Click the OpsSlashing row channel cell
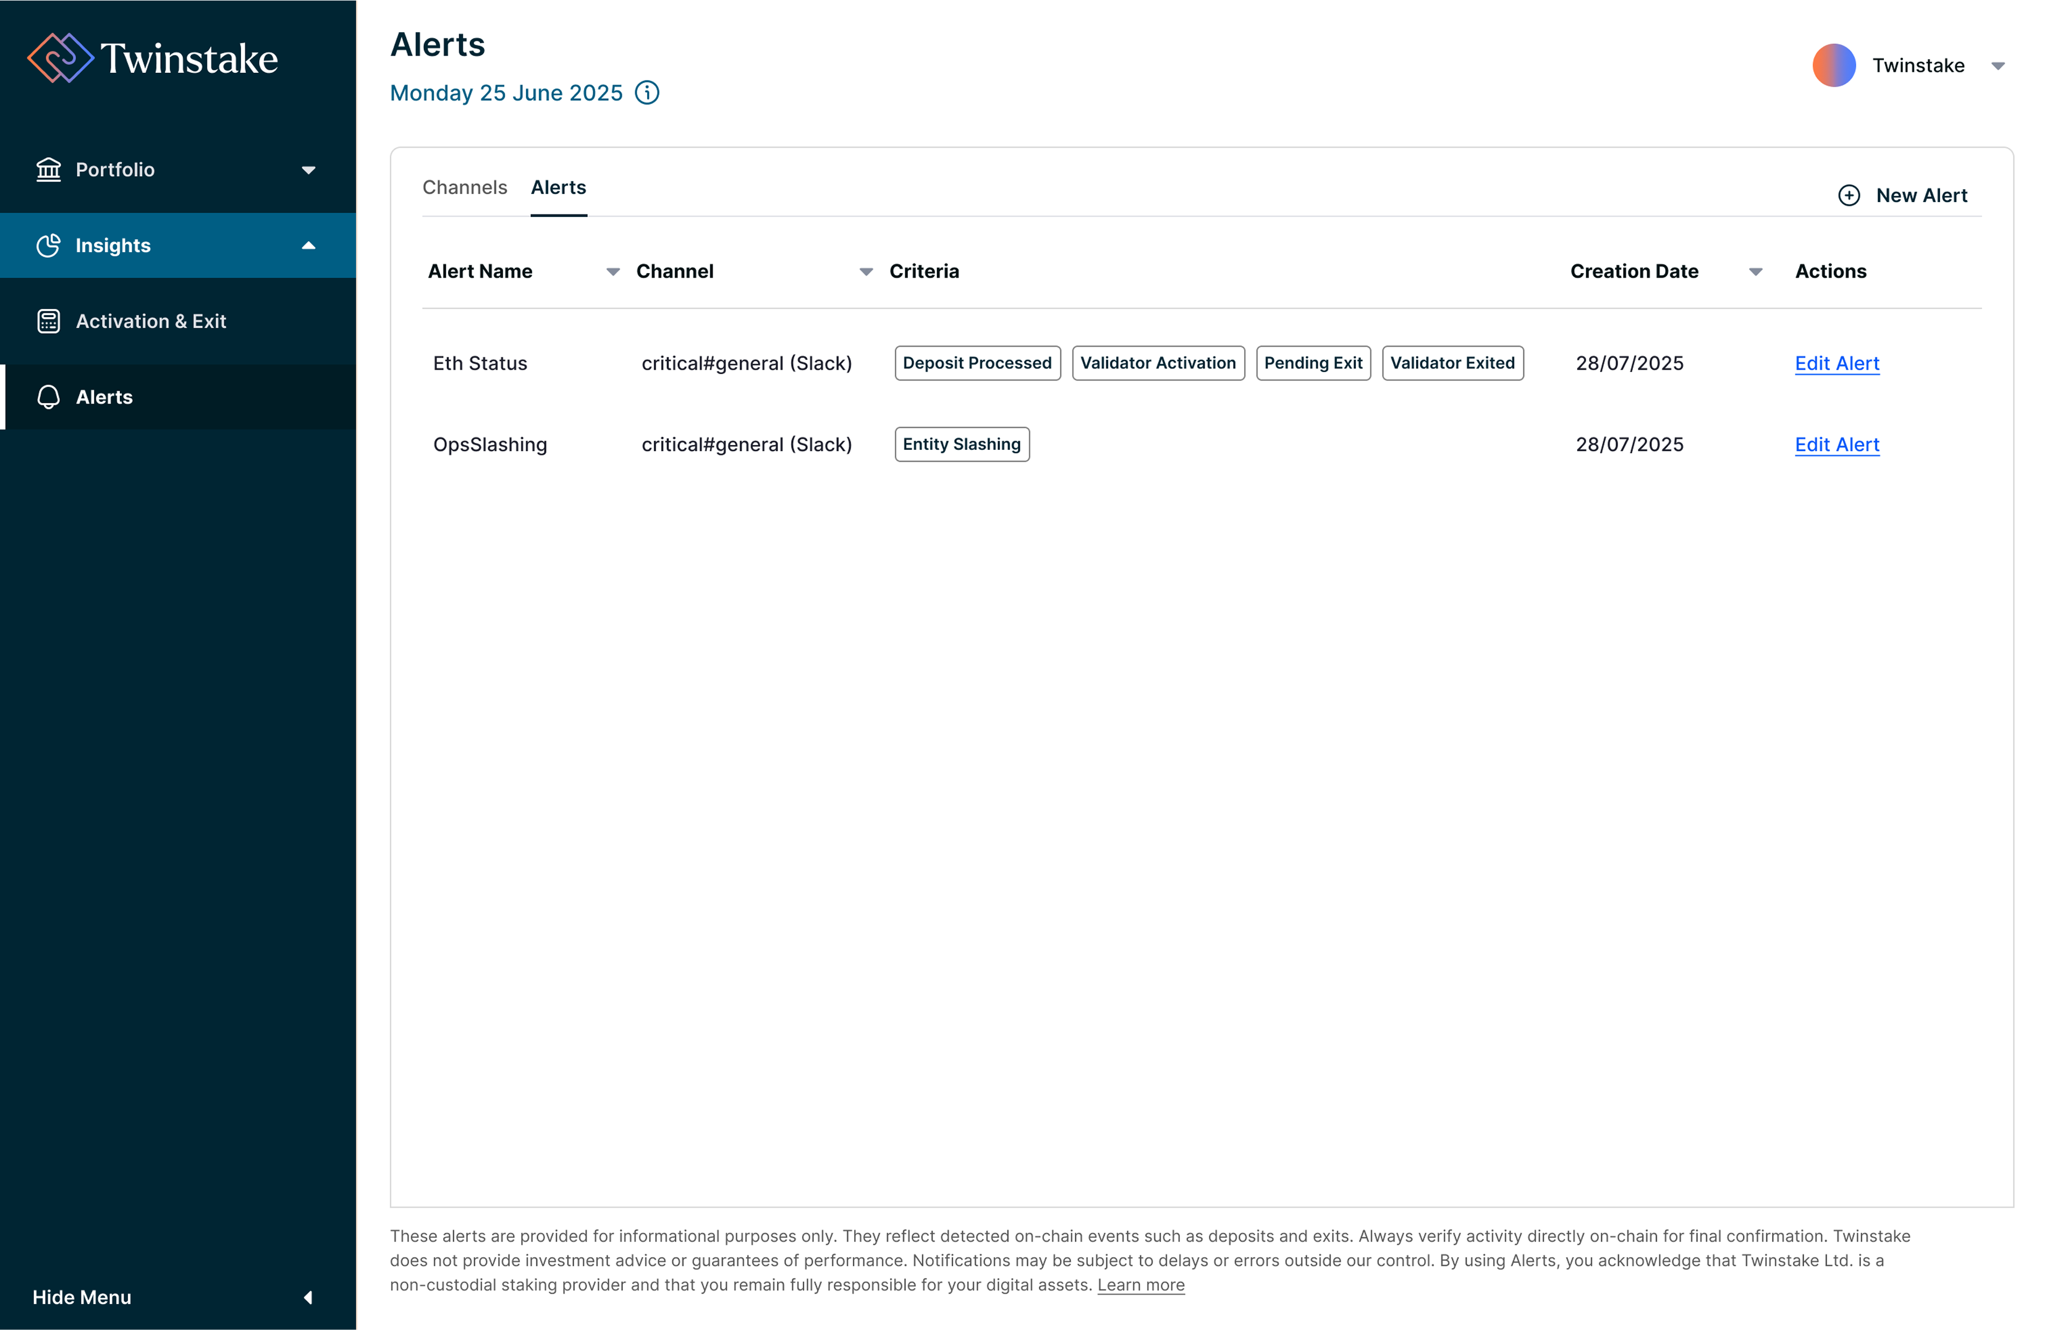2047x1330 pixels. coord(747,445)
